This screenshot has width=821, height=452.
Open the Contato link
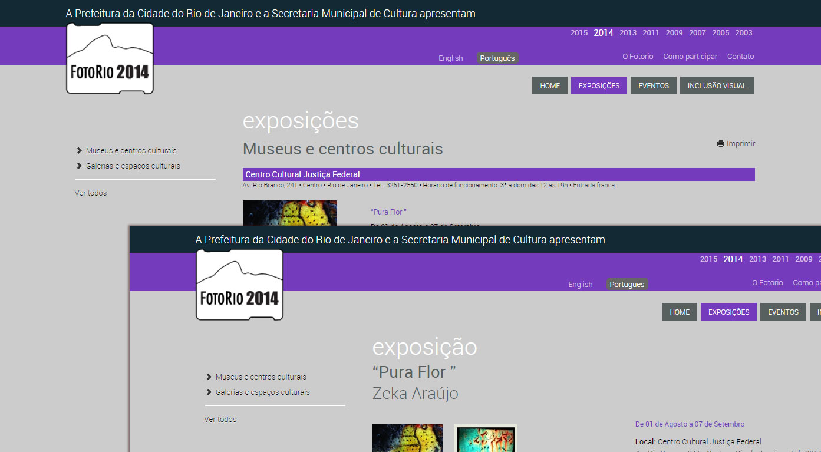pyautogui.click(x=740, y=57)
